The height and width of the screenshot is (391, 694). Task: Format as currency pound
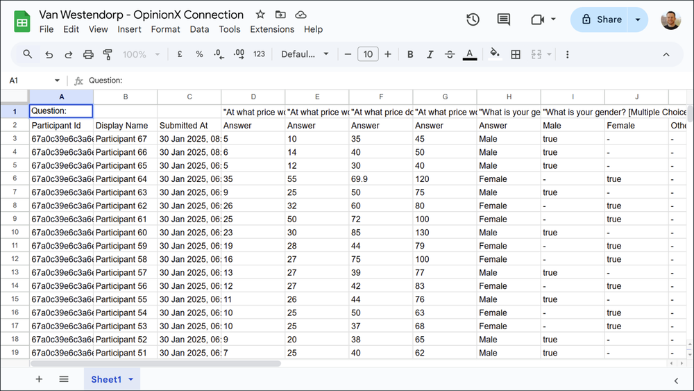coord(180,54)
